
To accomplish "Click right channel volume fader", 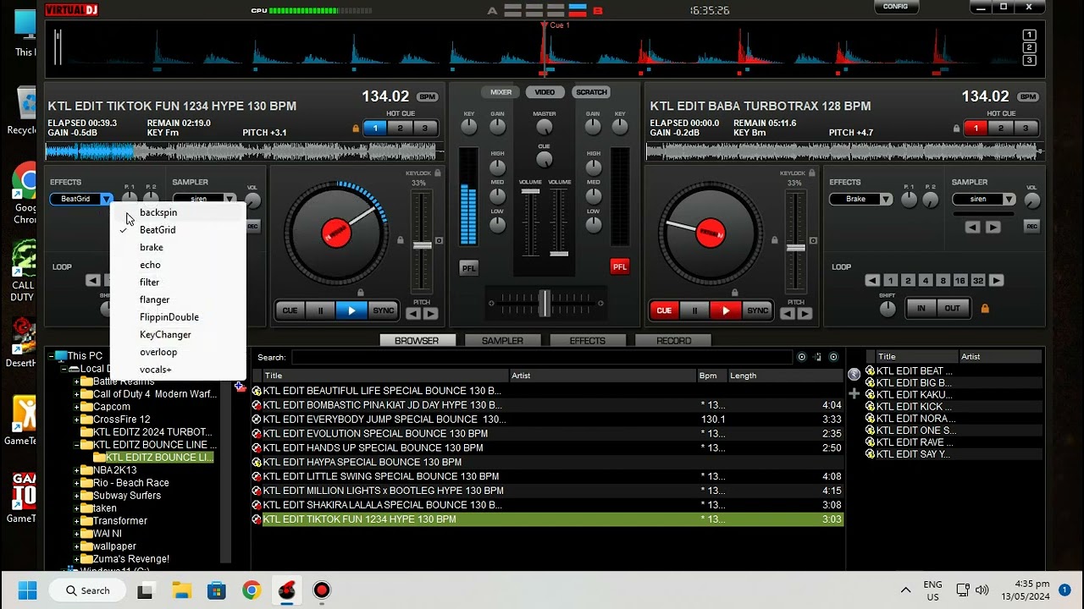I will (559, 253).
